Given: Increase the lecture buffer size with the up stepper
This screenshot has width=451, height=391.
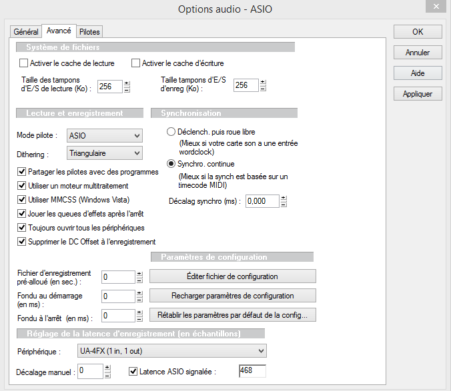Looking at the screenshot, I should point(127,83).
